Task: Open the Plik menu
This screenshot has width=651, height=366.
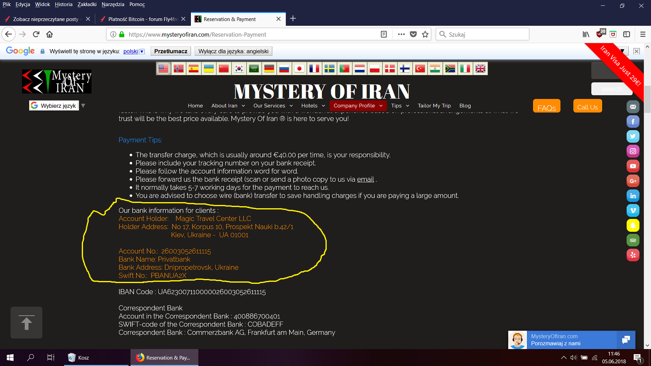Action: click(7, 4)
